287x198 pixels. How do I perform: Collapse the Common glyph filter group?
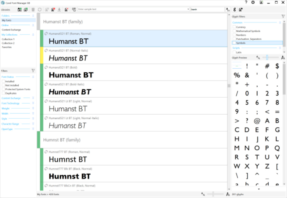[280, 23]
